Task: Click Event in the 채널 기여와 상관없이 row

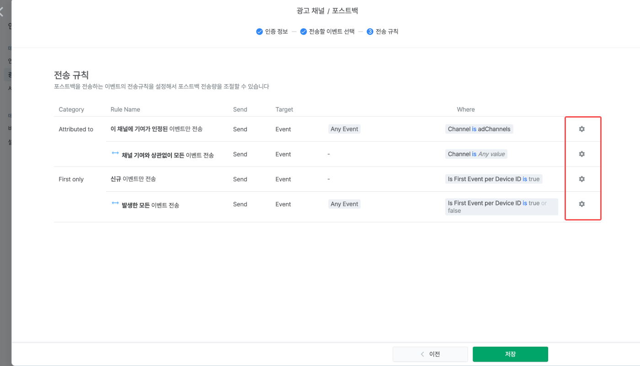Action: click(x=283, y=154)
